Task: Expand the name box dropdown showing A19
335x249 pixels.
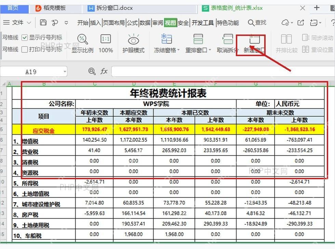Action: point(65,71)
